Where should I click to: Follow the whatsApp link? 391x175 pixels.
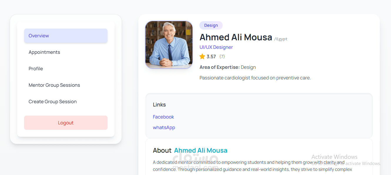click(164, 128)
